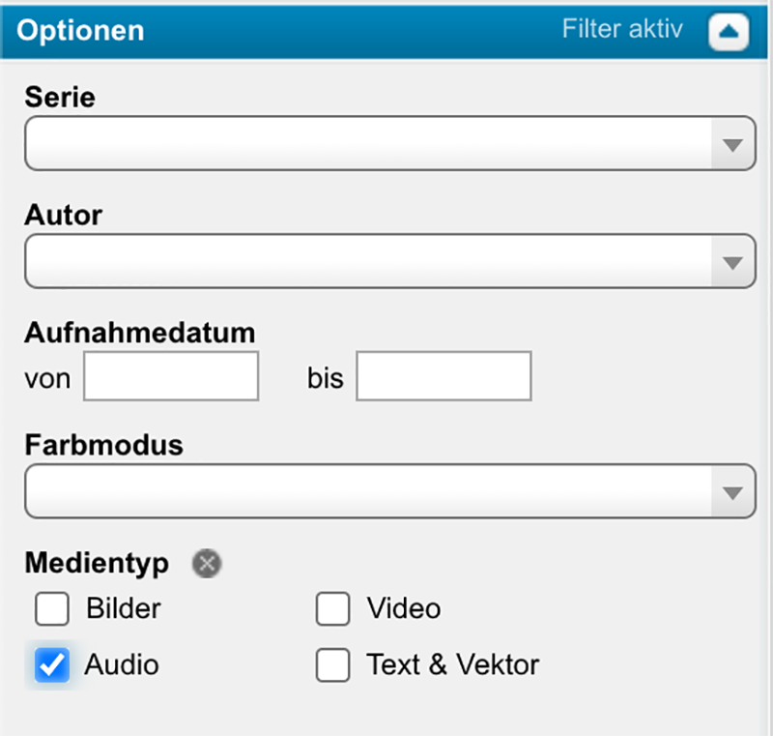Click the Optionen header title
Viewport: 773px width, 736px height.
pos(80,30)
